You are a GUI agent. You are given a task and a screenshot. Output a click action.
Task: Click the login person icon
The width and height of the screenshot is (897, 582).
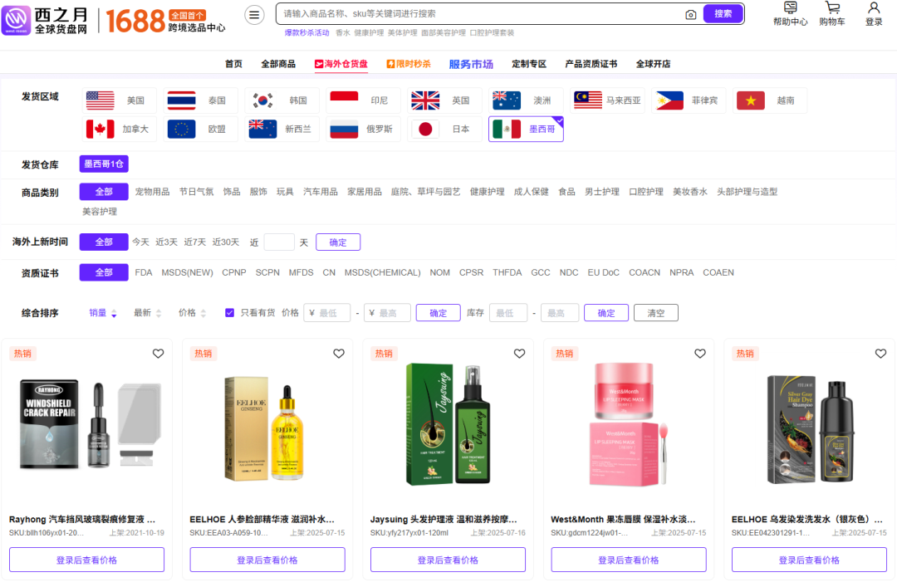tap(874, 14)
